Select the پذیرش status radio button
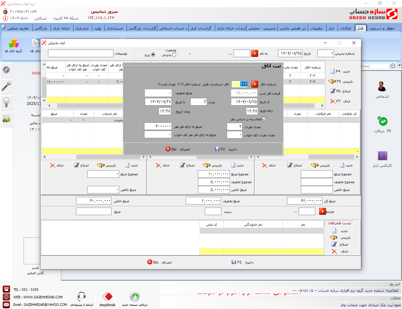The width and height of the screenshot is (402, 309). pyautogui.click(x=174, y=55)
